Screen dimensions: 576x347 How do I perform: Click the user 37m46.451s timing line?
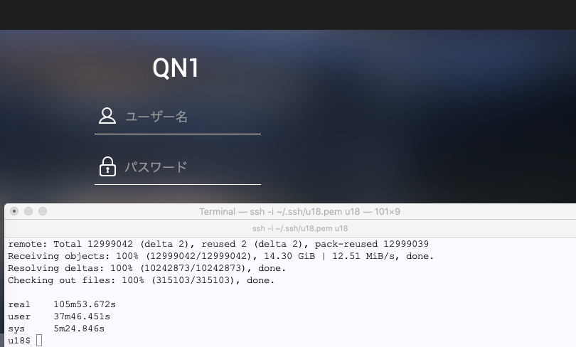pyautogui.click(x=59, y=316)
